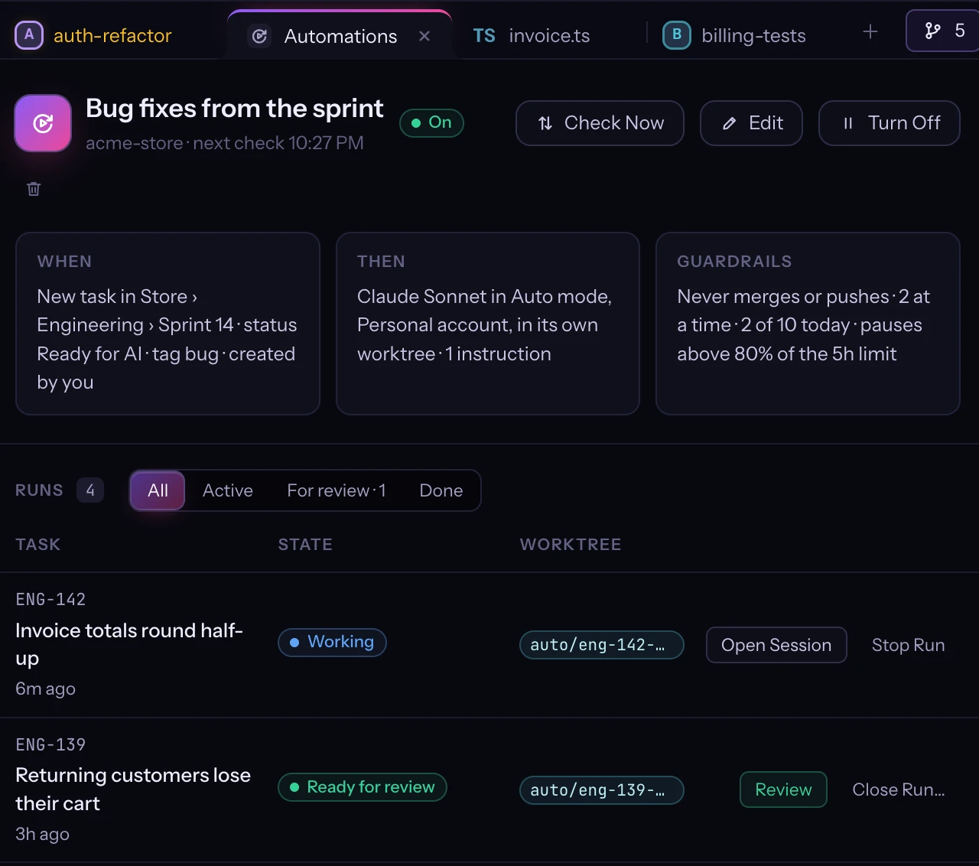Open Session for ENG-142
The height and width of the screenshot is (866, 979).
(776, 645)
